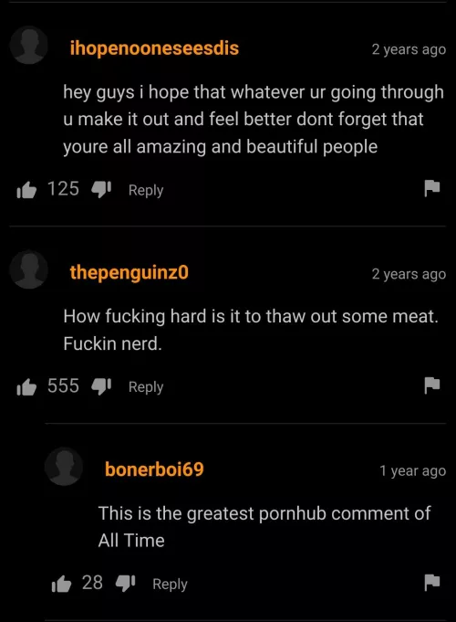Viewport: 456px width, 622px height.
Task: Report thepenguinz0's comment with flag
Action: (432, 385)
